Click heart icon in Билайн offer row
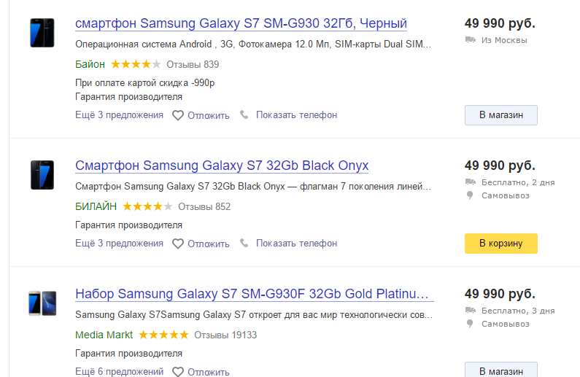The height and width of the screenshot is (377, 580). tap(178, 244)
